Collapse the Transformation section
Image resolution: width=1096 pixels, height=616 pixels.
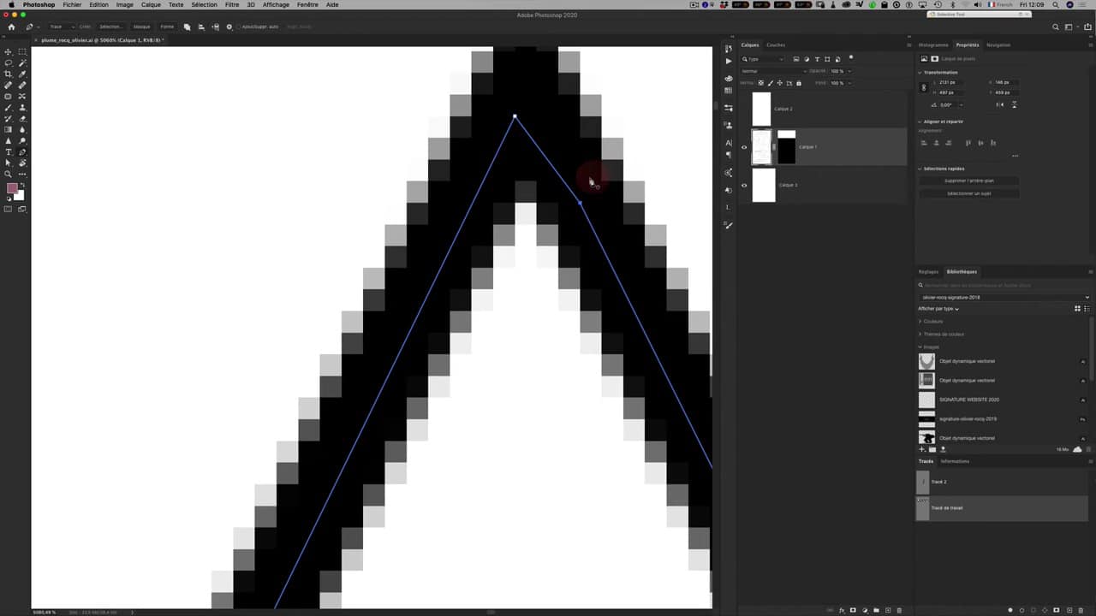(x=920, y=72)
